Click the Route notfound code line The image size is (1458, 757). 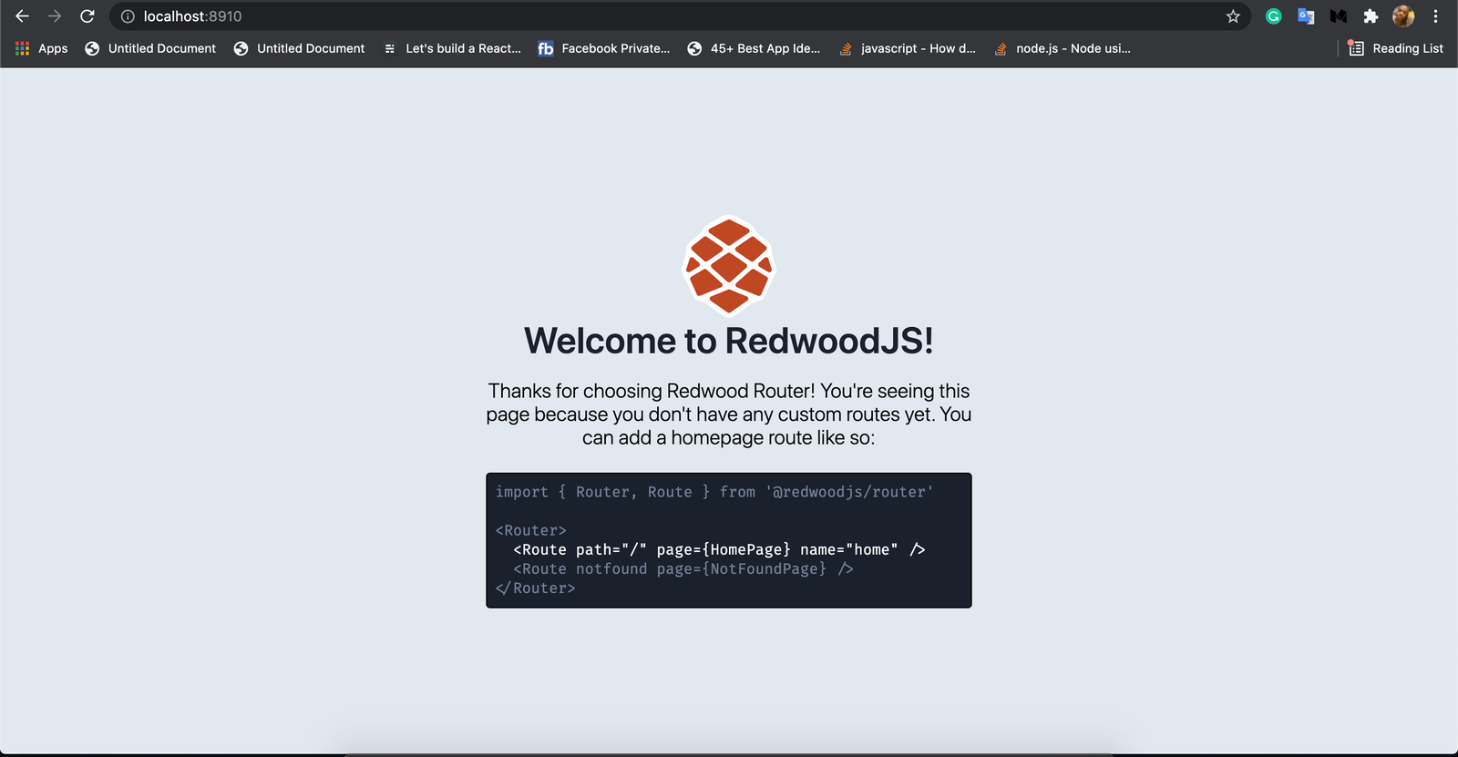point(683,568)
